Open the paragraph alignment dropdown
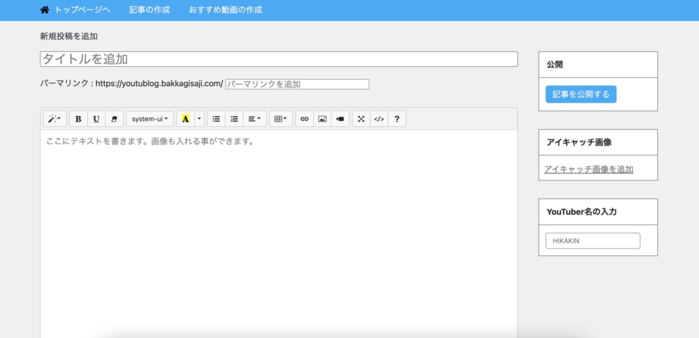The height and width of the screenshot is (338, 699). [254, 119]
